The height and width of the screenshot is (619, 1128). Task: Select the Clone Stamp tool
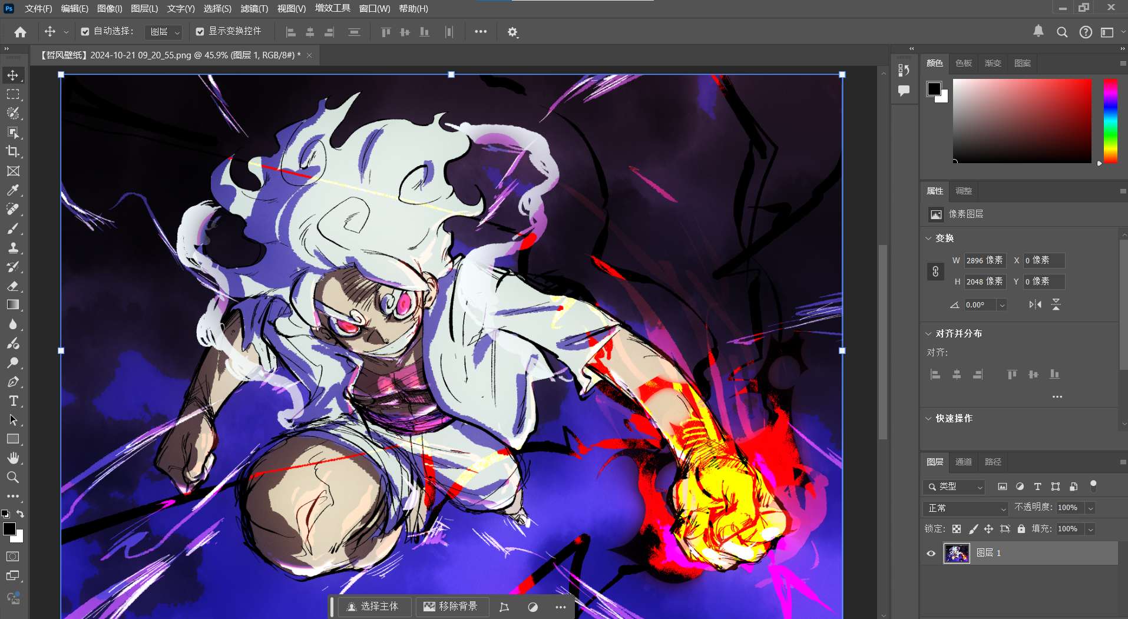pos(13,247)
